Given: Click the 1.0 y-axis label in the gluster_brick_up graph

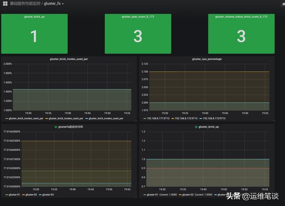Looking at the screenshot, I should 143,159.
